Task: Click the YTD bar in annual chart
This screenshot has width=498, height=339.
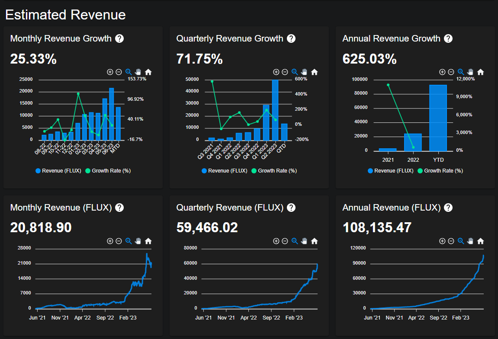Action: pos(438,118)
